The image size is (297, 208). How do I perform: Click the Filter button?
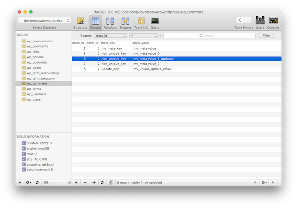point(266,36)
